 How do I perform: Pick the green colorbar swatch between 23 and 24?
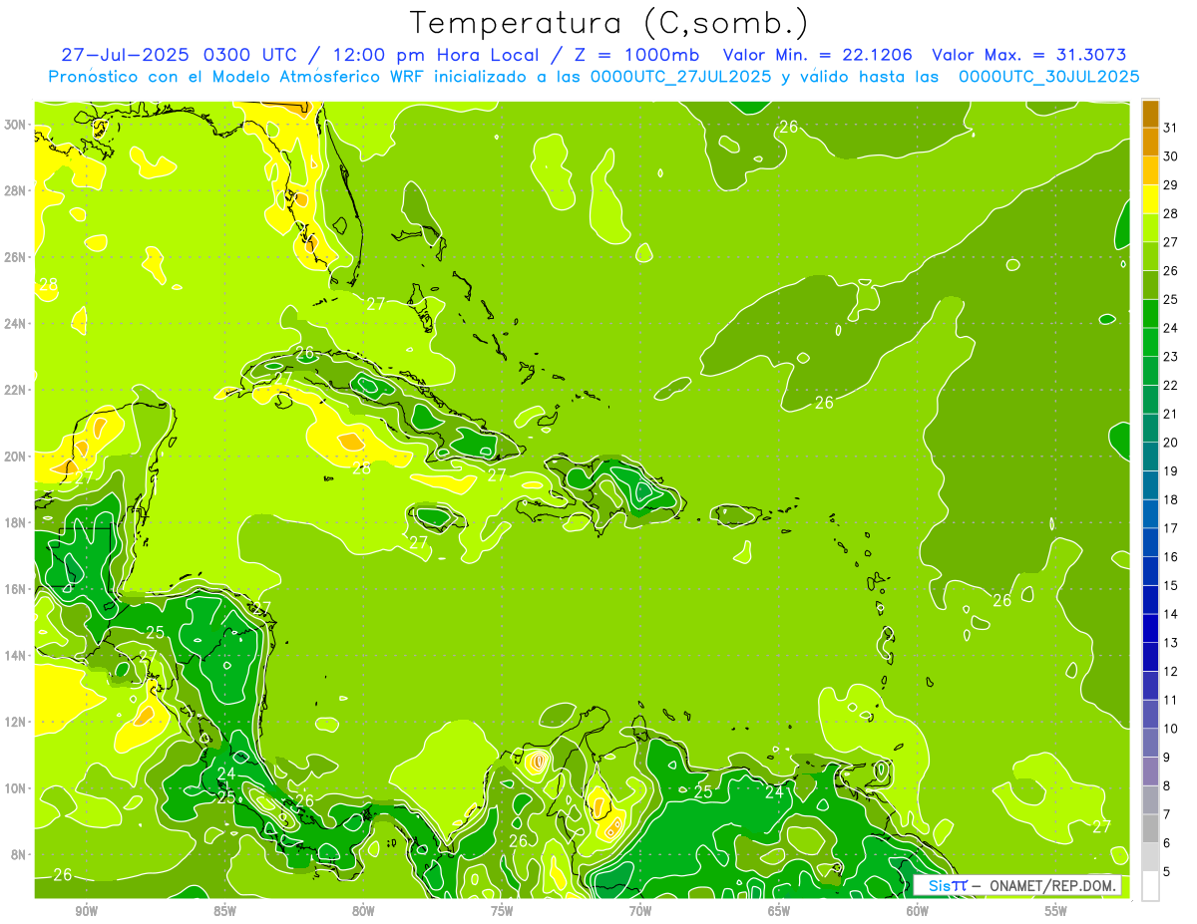point(1151,342)
